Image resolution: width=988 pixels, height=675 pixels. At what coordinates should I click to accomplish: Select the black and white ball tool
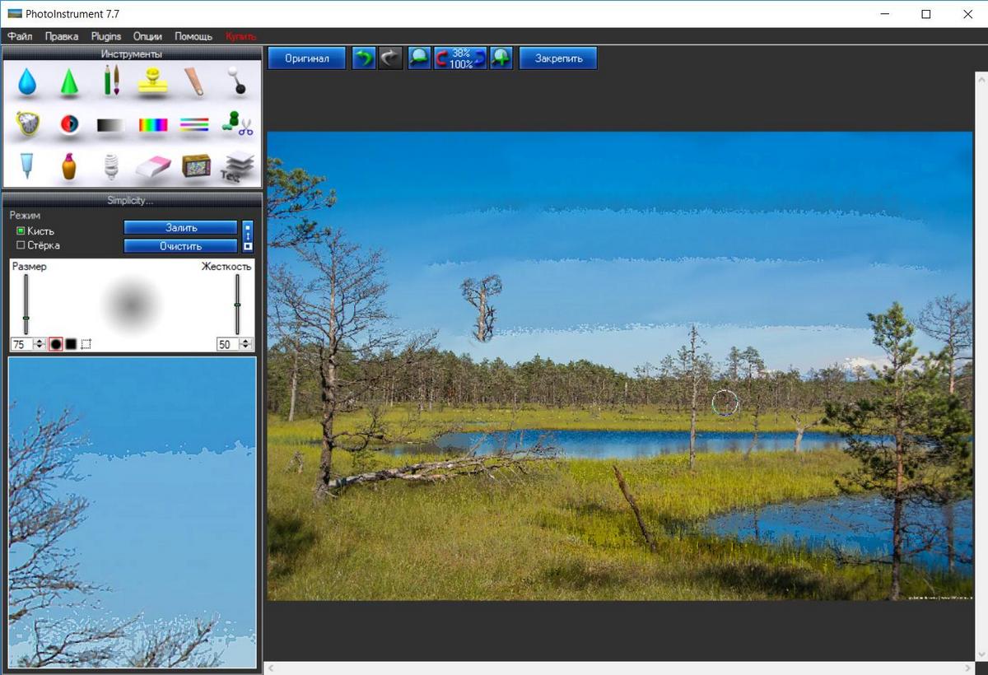coord(236,81)
